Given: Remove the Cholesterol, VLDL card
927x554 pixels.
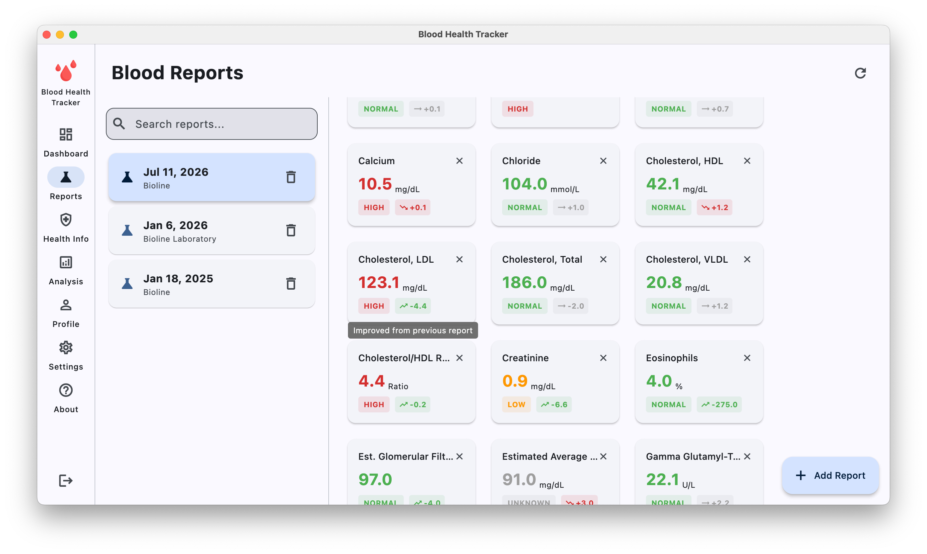Looking at the screenshot, I should coord(747,259).
